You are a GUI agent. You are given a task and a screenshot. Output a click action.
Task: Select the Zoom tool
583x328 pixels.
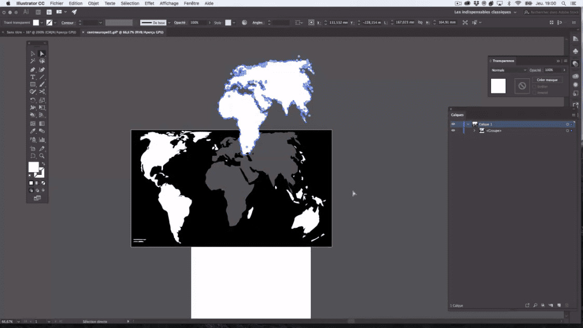pos(42,155)
